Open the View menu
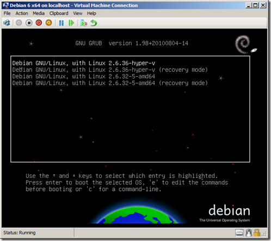271x241 pixels. pos(78,14)
